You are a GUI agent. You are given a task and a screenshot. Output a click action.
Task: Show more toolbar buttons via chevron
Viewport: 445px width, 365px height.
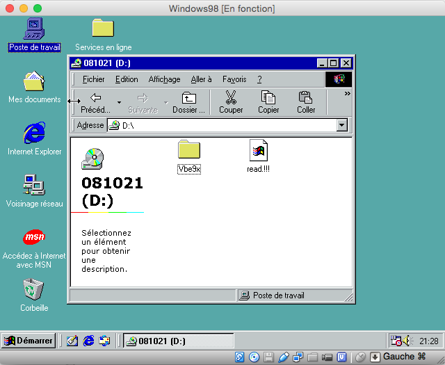click(x=348, y=93)
